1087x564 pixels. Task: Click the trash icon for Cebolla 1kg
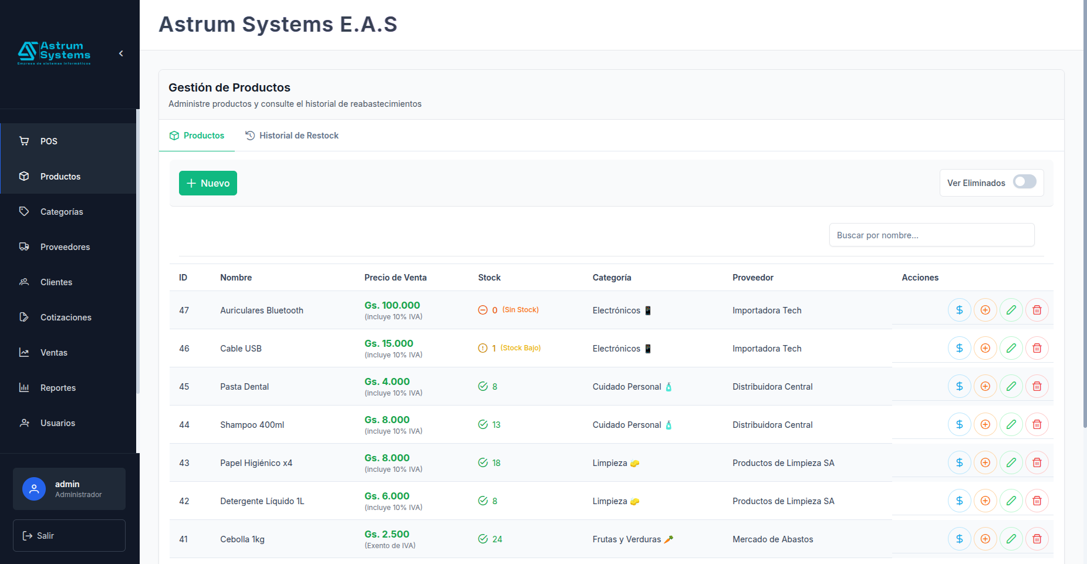[x=1037, y=539]
